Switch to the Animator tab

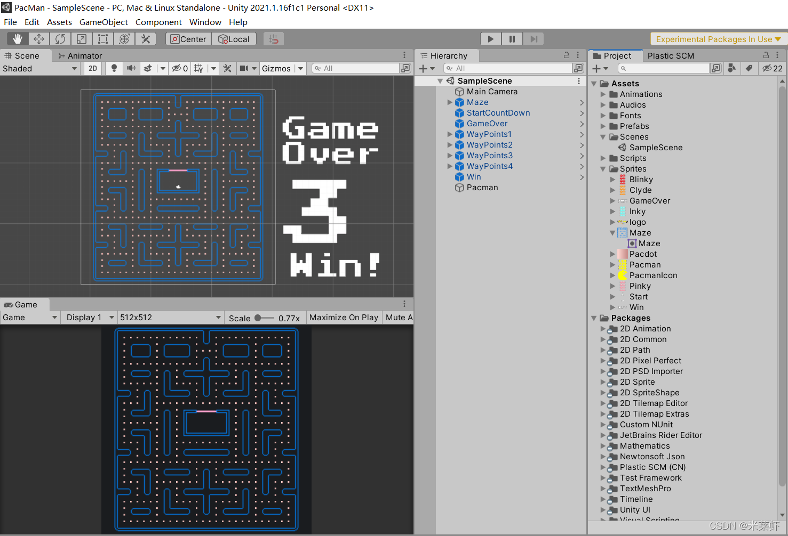tap(80, 55)
